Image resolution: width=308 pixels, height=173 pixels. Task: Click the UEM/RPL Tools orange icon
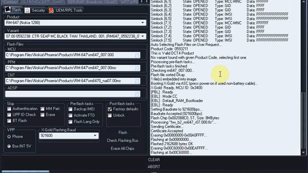click(51, 11)
